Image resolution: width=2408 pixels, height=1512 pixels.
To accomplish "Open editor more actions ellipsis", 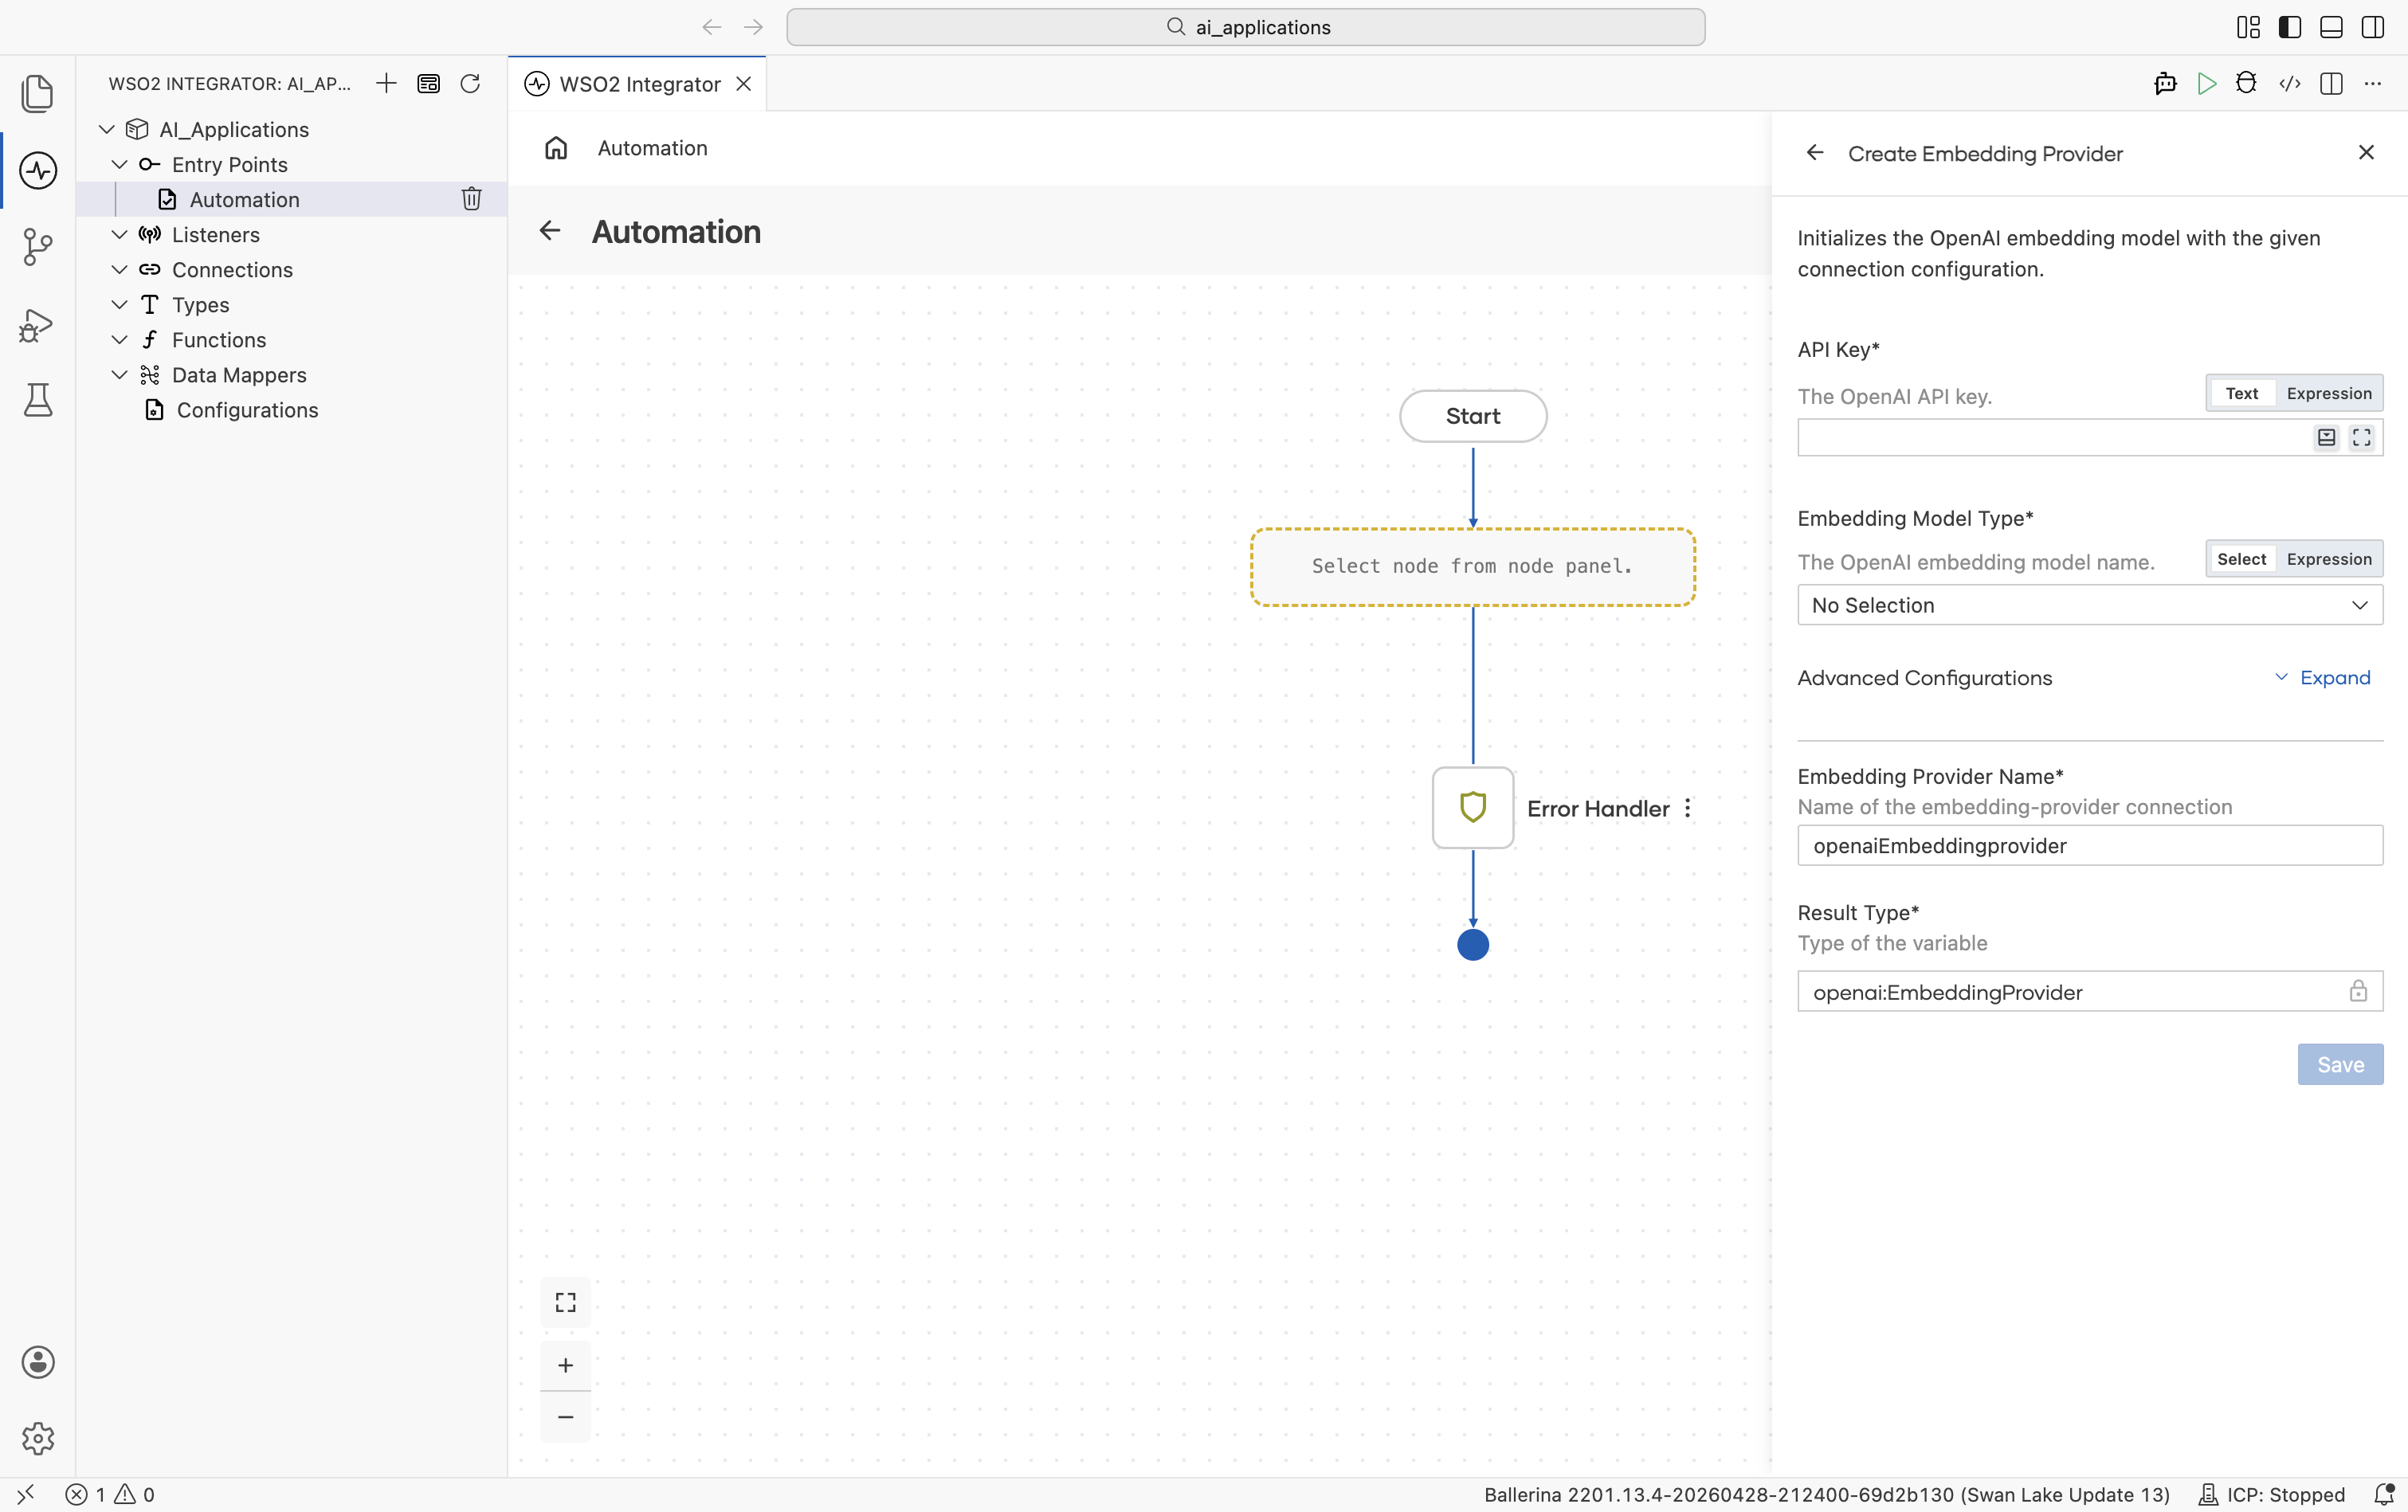I will pyautogui.click(x=2372, y=83).
